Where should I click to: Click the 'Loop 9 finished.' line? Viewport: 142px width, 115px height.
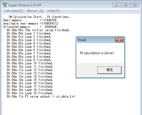[29, 60]
